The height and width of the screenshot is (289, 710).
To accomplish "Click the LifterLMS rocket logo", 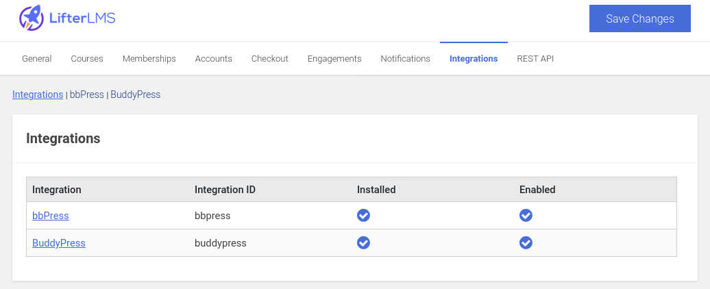I will (32, 18).
